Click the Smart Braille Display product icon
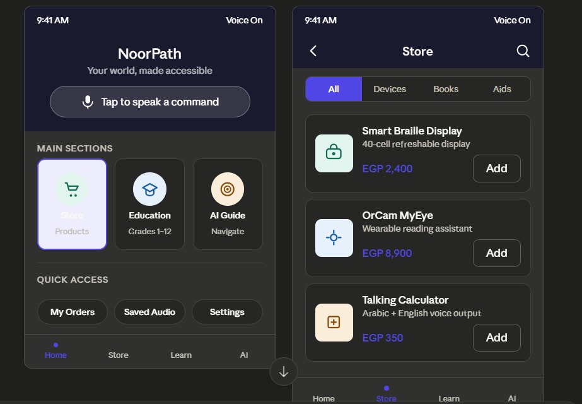Image resolution: width=582 pixels, height=404 pixels. 334,153
